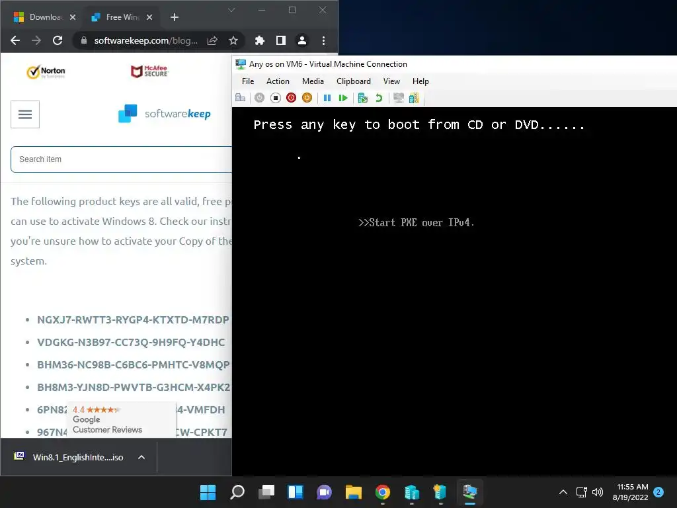Open the downloaded Win8.1 iso file
The height and width of the screenshot is (508, 677).
coord(69,457)
